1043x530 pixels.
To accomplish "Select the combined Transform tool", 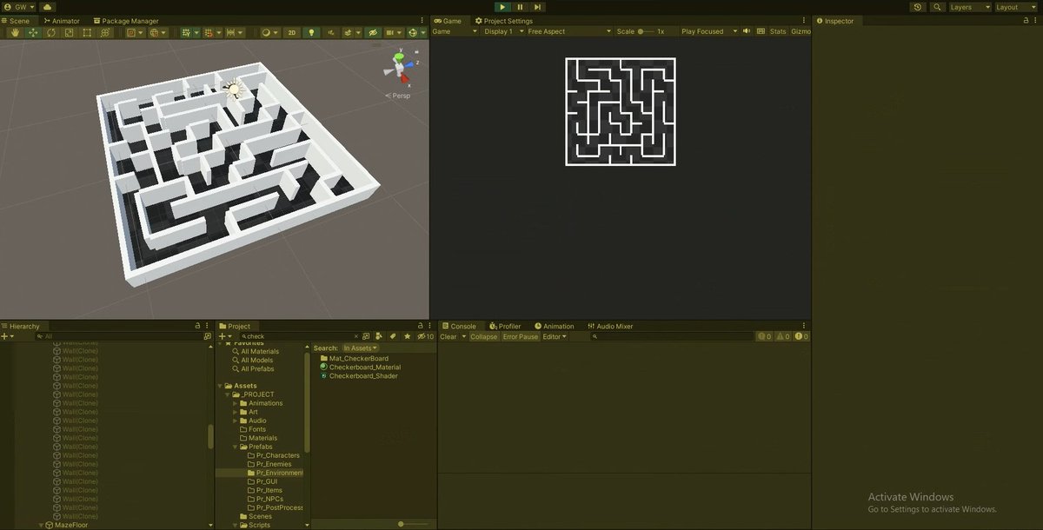I will (105, 32).
